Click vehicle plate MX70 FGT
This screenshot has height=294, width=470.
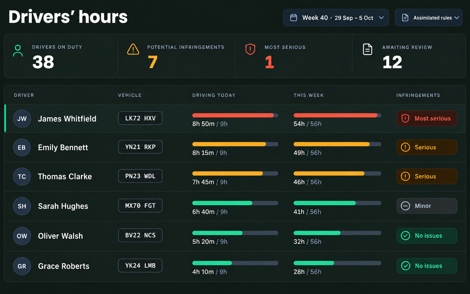pos(140,205)
